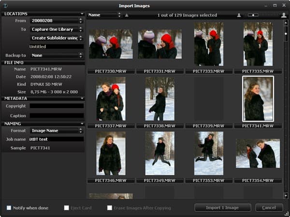The height and width of the screenshot is (217, 290).
Task: Click scrollbar up arrow in image browser
Action: 286,23
